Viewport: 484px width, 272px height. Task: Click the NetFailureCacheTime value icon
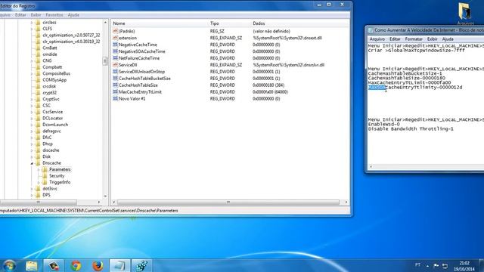[x=116, y=58]
